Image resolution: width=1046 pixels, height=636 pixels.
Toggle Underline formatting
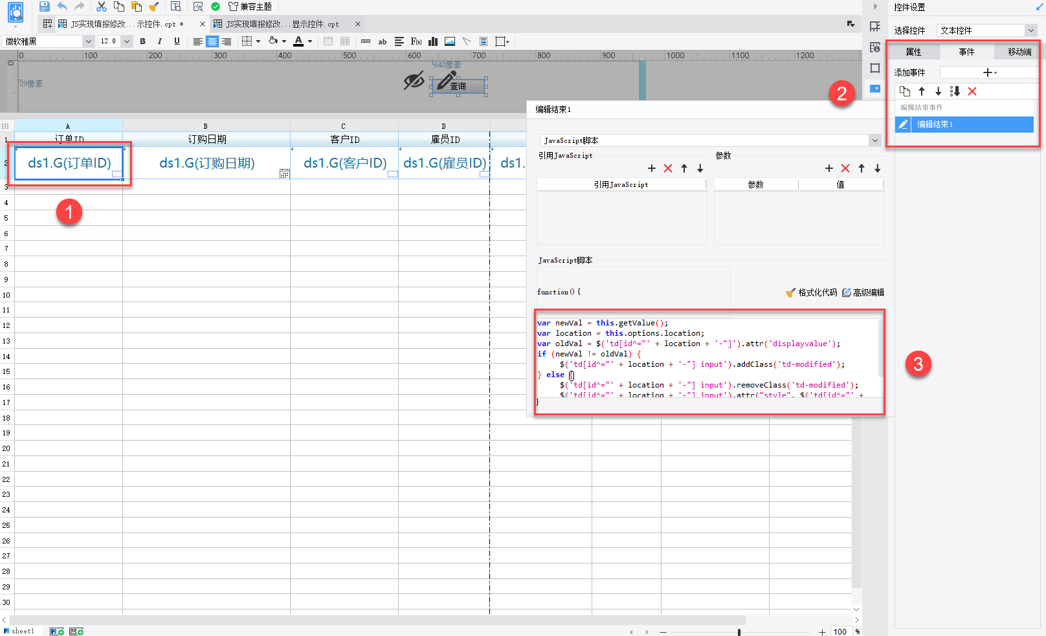pos(177,41)
